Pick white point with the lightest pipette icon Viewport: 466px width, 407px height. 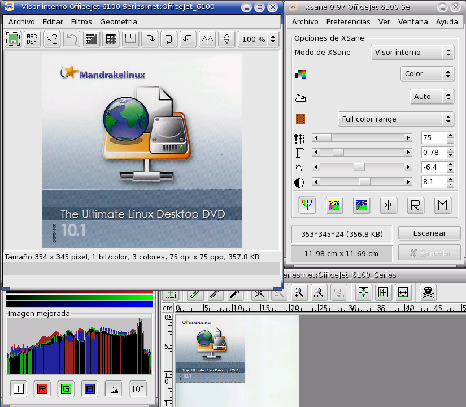pos(195,294)
